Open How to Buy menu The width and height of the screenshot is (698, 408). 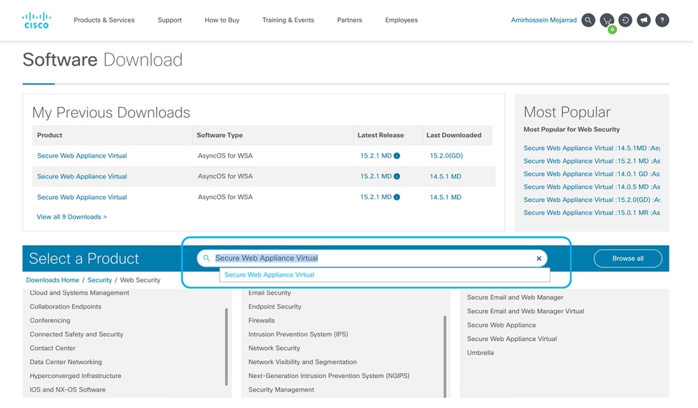224,20
